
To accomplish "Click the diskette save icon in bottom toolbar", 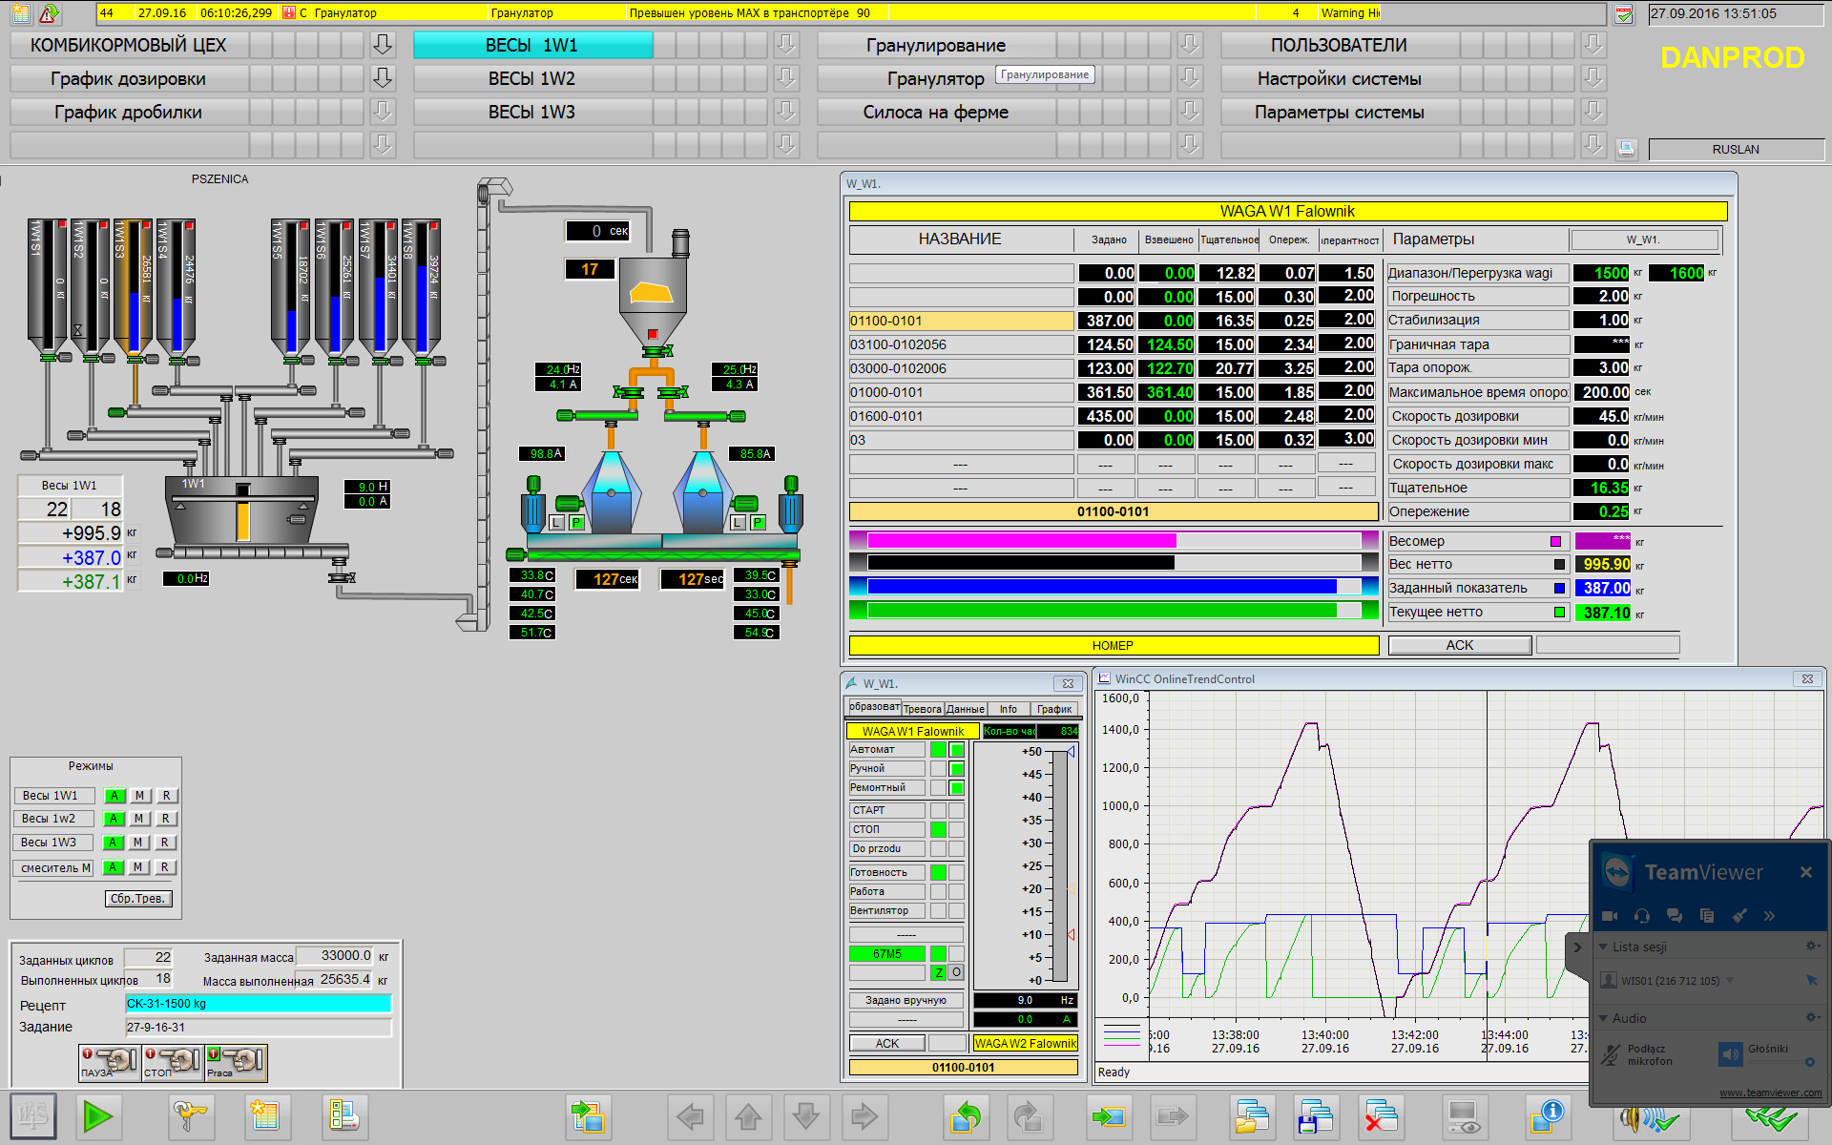I will click(1316, 1115).
